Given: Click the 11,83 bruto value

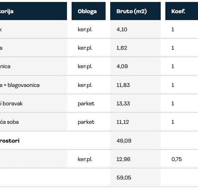Looking at the screenshot, I should (123, 85).
